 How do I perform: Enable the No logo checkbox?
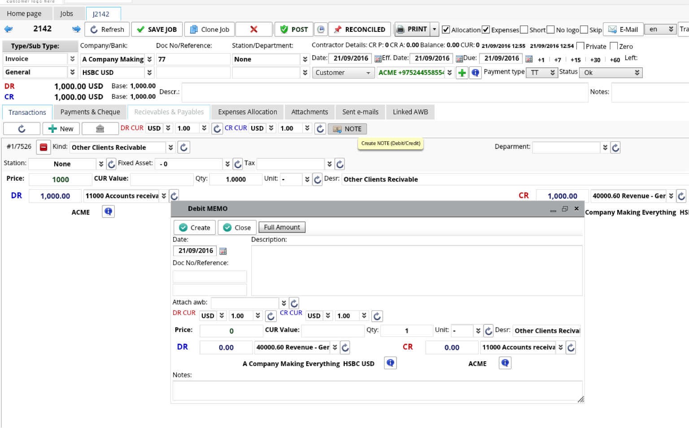(551, 30)
